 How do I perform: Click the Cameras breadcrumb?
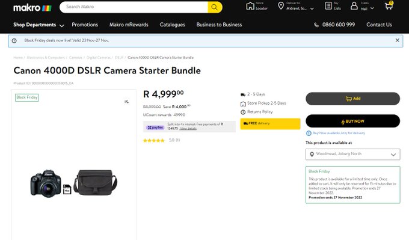[x=76, y=58]
